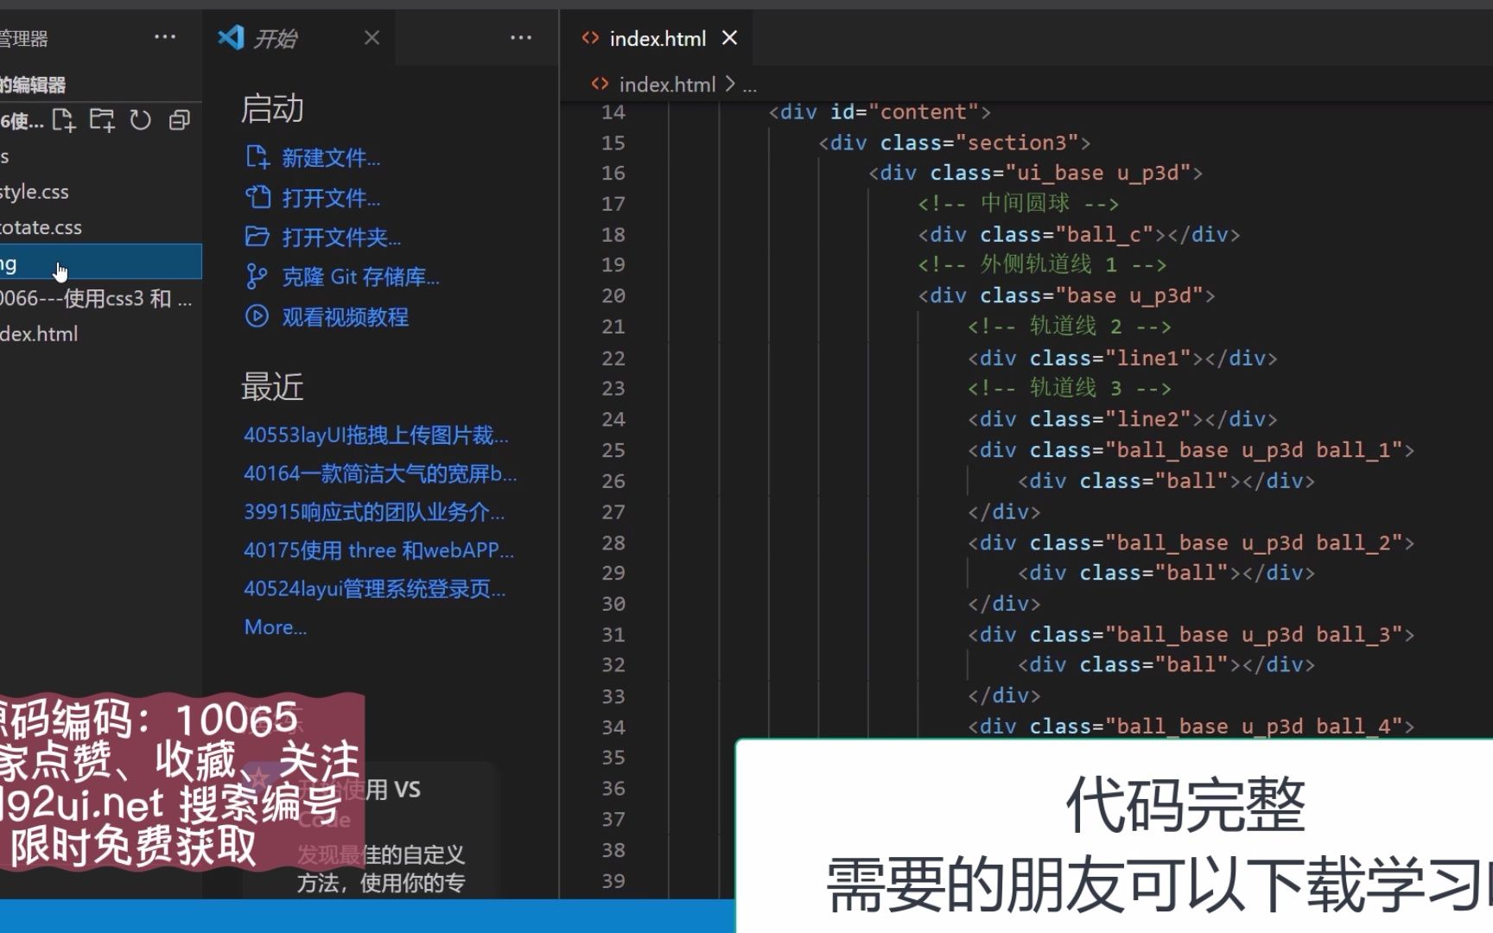
Task: Select the highlighted img folder row
Action: click(x=101, y=263)
